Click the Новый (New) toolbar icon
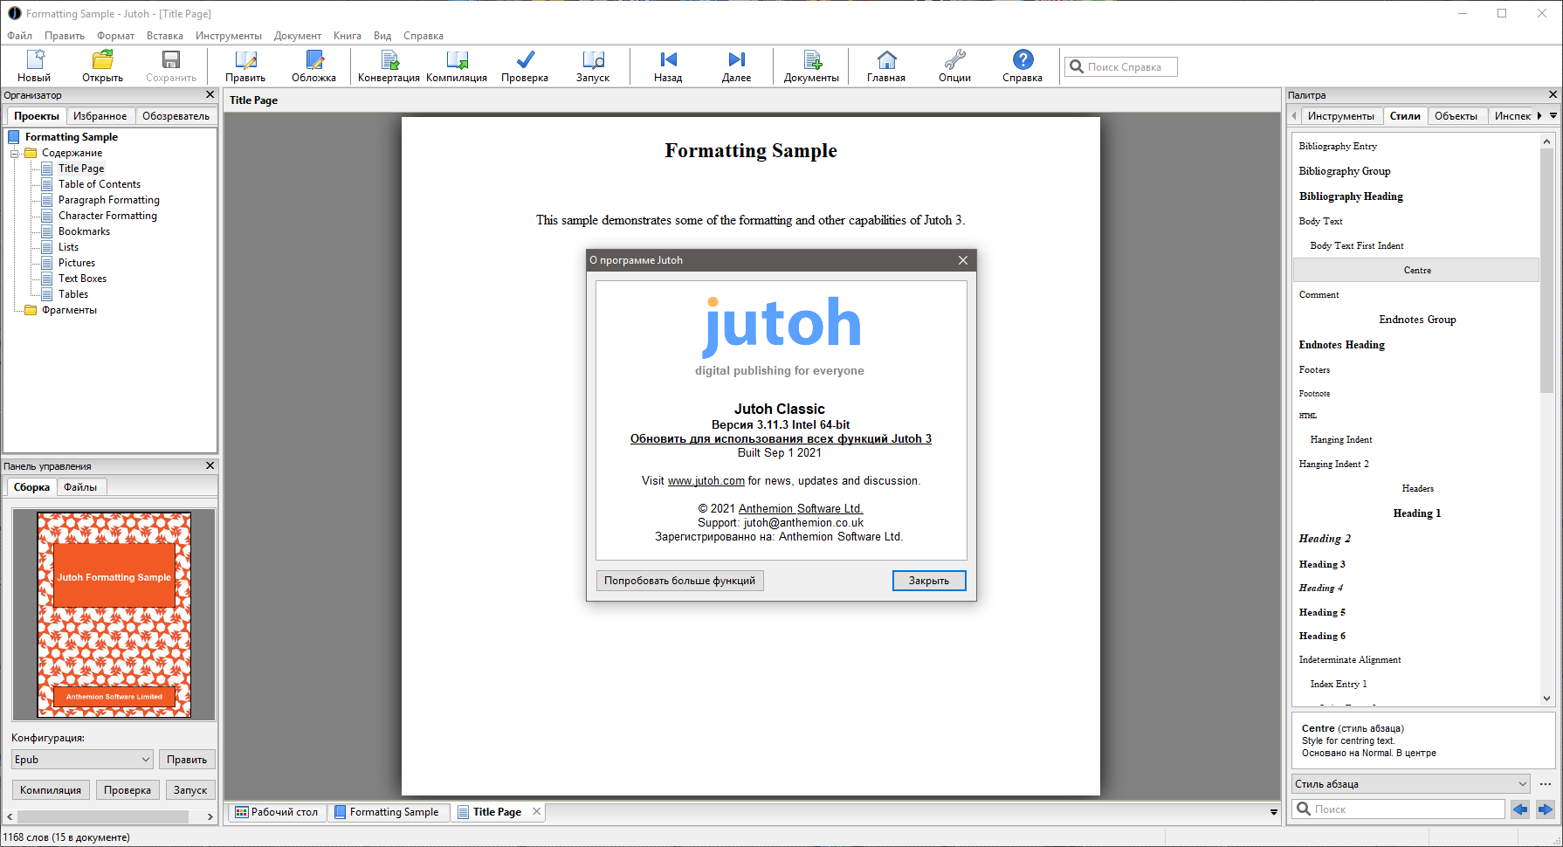The image size is (1563, 847). tap(35, 61)
